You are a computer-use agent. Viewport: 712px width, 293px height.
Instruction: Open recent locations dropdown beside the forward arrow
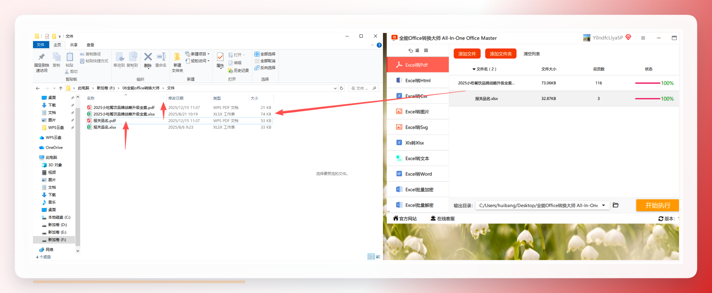coord(54,88)
